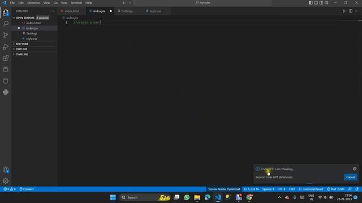Toggle the bottom panel layout button
Viewport: 362px width, 203px height.
(x=316, y=3)
